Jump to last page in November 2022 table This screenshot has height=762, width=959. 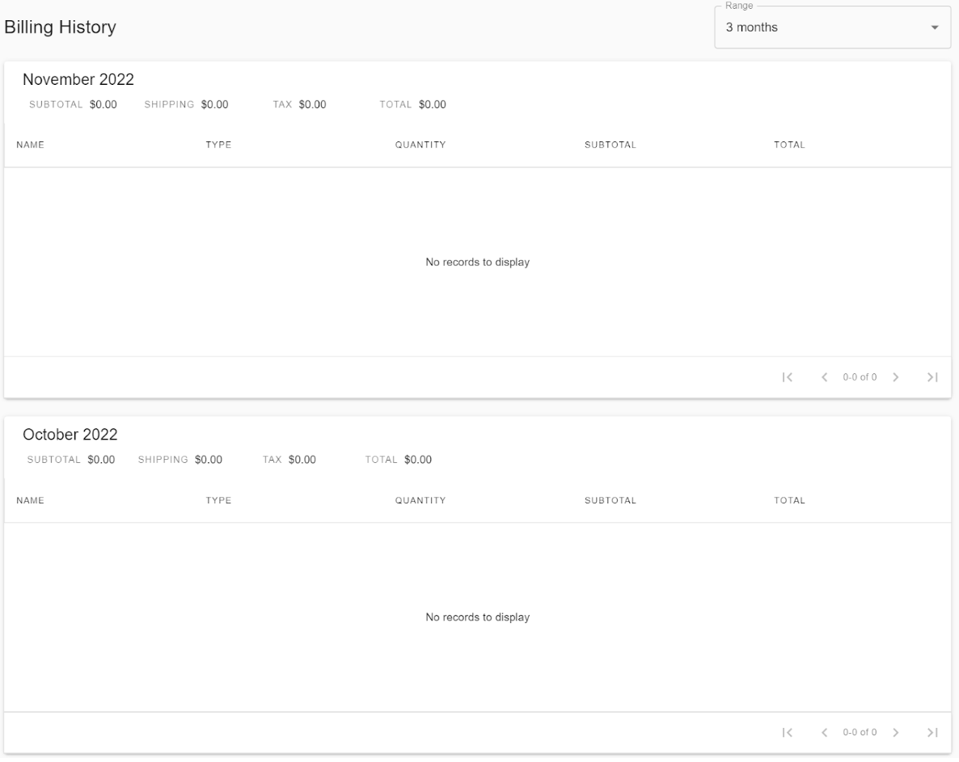click(x=932, y=377)
